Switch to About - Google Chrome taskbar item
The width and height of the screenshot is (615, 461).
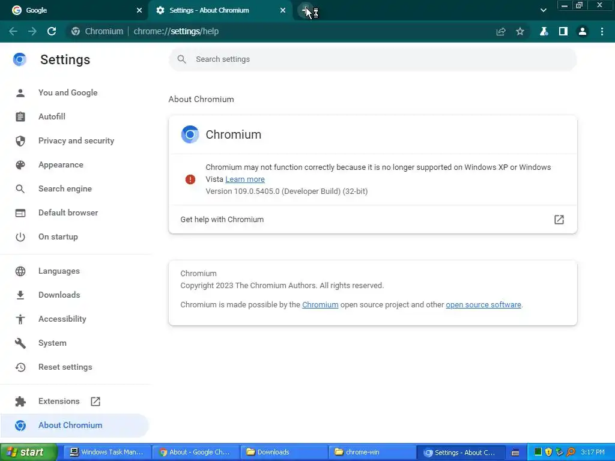195,453
